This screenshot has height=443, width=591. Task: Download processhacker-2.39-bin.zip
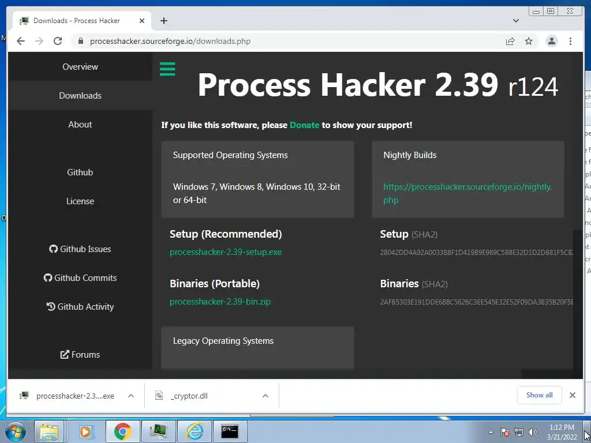coord(220,302)
